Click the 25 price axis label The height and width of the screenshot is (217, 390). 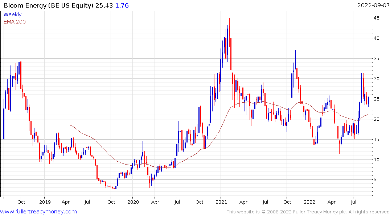click(376, 99)
